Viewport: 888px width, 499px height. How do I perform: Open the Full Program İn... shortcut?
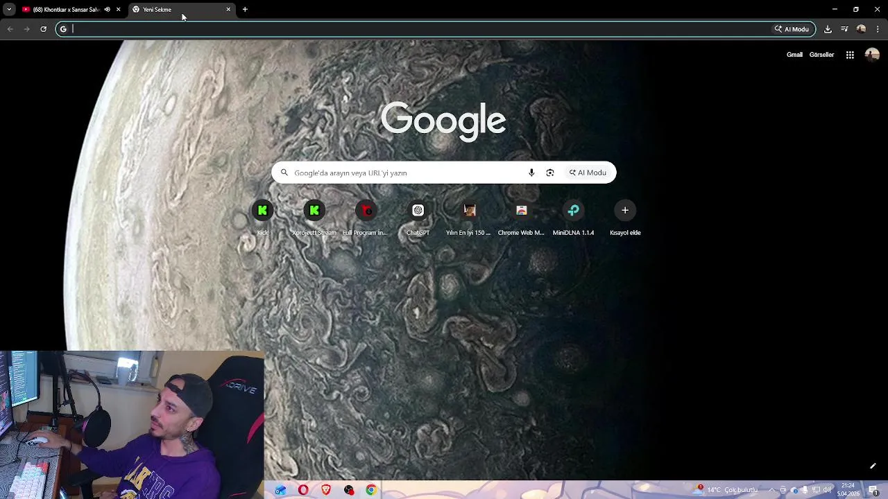[x=366, y=217]
